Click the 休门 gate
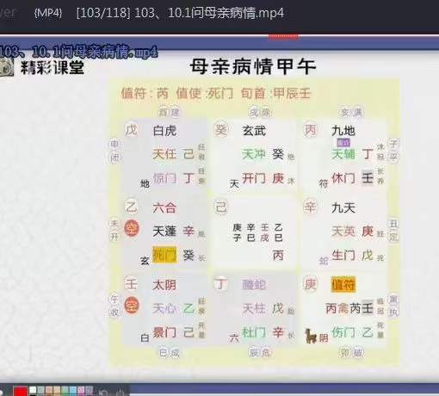The height and width of the screenshot is (396, 439). click(343, 178)
